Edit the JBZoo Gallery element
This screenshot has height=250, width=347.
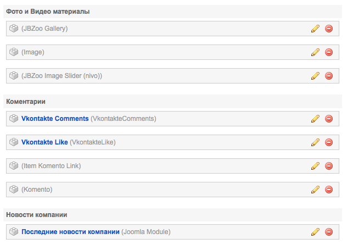315,29
